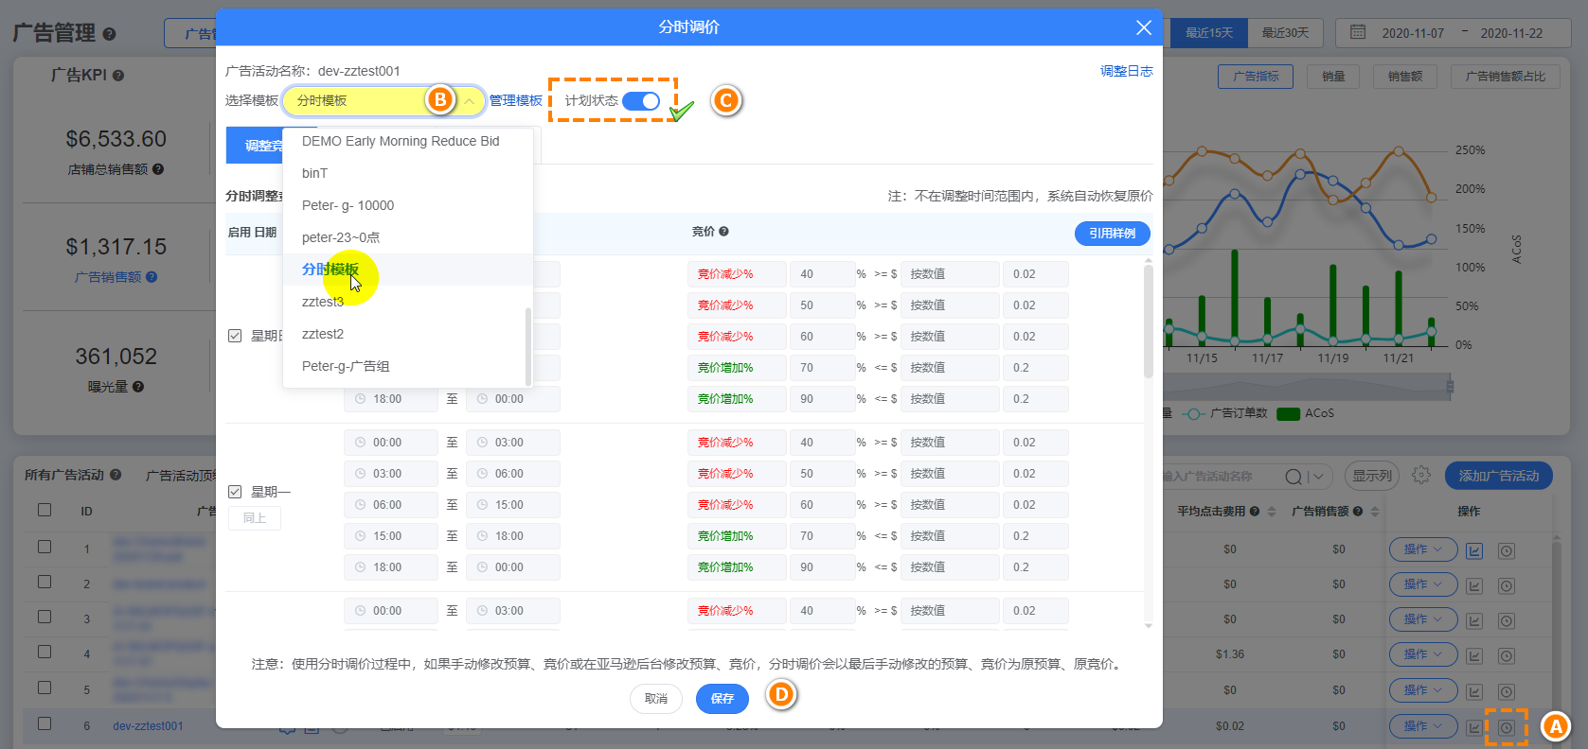The height and width of the screenshot is (749, 1588).
Task: Open clock schedule icon for campaign row 3
Action: [1507, 620]
